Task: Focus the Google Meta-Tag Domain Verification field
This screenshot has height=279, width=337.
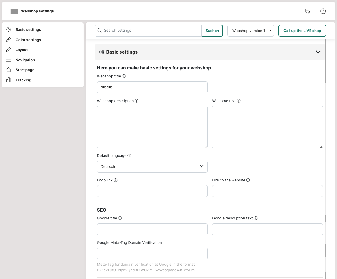Action: 152,253
